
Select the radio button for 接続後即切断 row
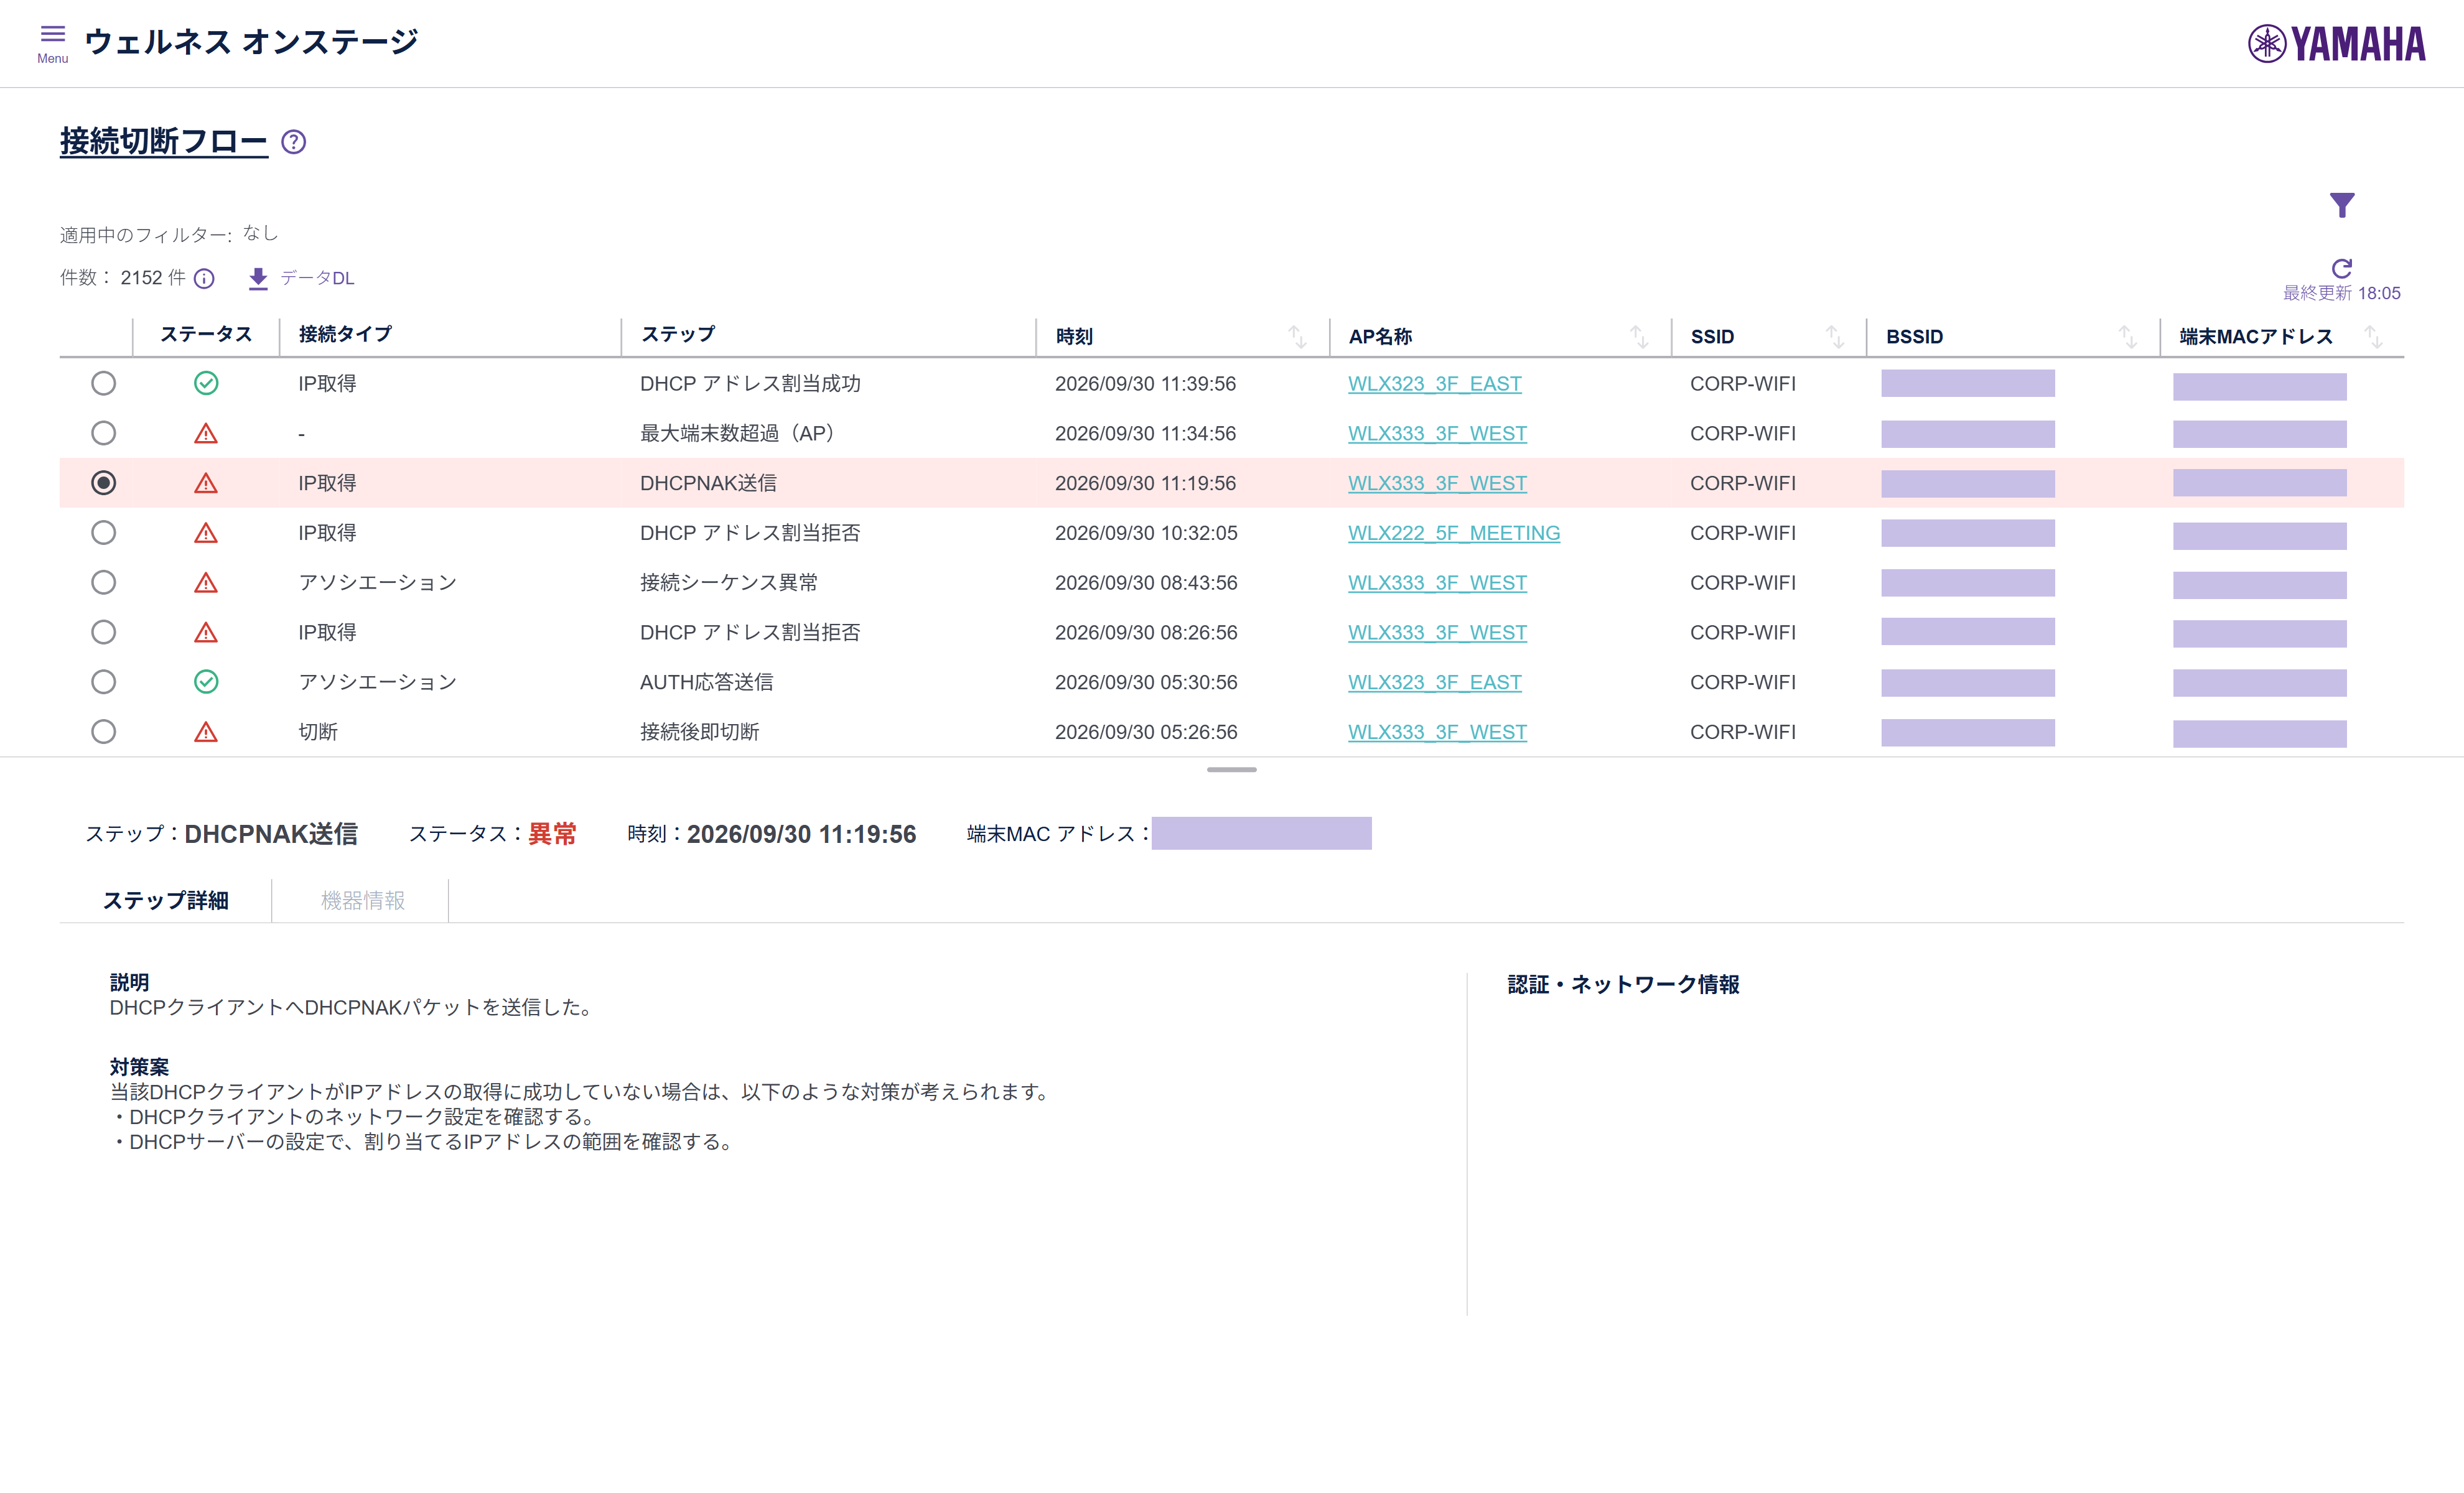click(x=103, y=732)
